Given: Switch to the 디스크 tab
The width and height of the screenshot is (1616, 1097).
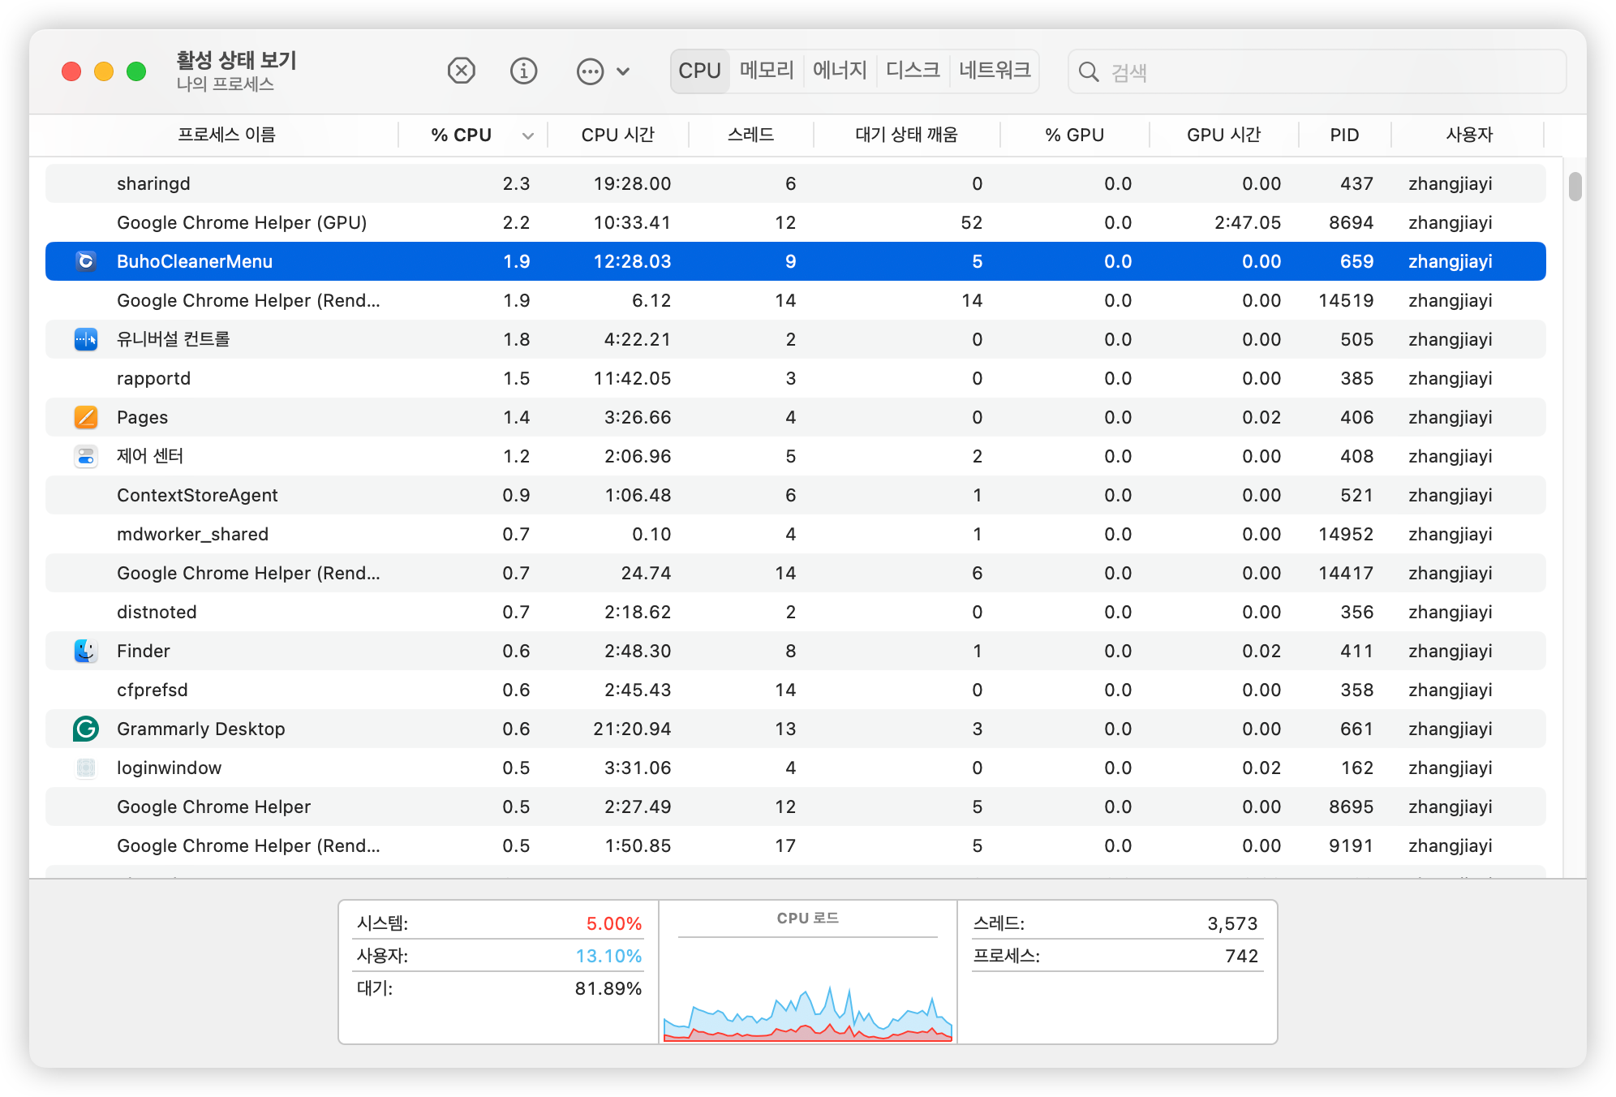Looking at the screenshot, I should pos(913,71).
